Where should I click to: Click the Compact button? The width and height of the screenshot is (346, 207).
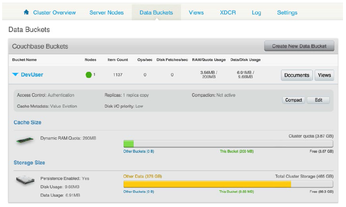(293, 100)
